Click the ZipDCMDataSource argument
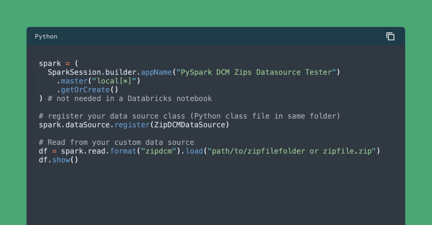 tap(190, 125)
